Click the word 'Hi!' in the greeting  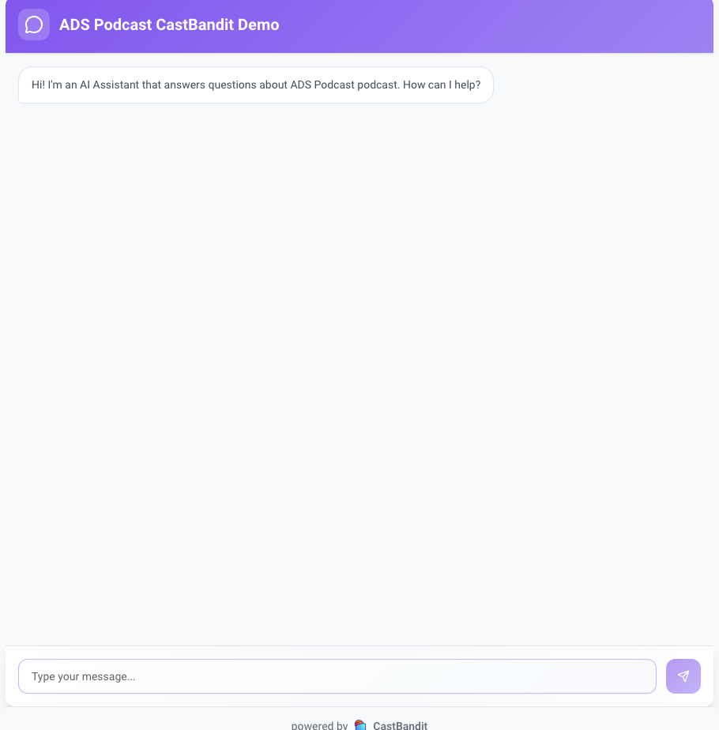coord(38,85)
